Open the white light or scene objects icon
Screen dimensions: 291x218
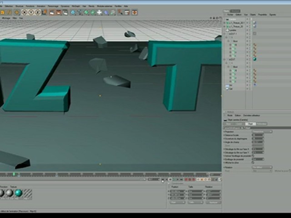point(99,12)
